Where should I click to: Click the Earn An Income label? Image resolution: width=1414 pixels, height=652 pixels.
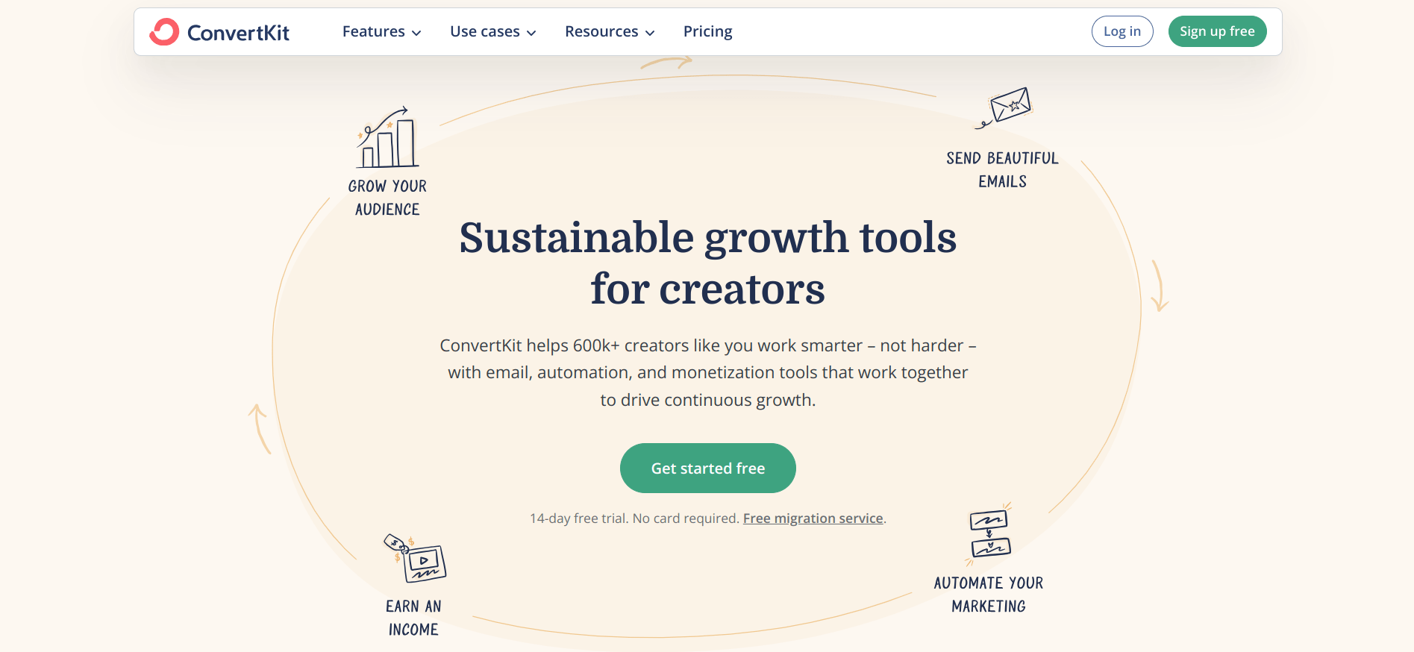(x=413, y=618)
